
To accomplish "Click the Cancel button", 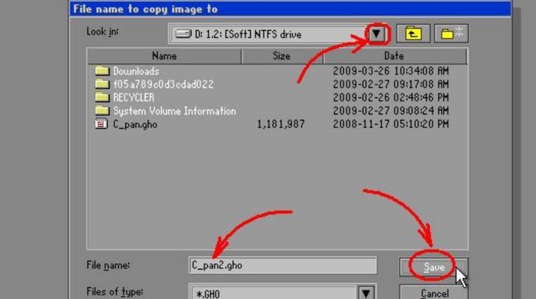I will click(x=434, y=293).
